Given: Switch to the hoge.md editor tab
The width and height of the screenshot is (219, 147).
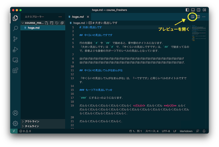Looking at the screenshot, I should (x=78, y=17).
